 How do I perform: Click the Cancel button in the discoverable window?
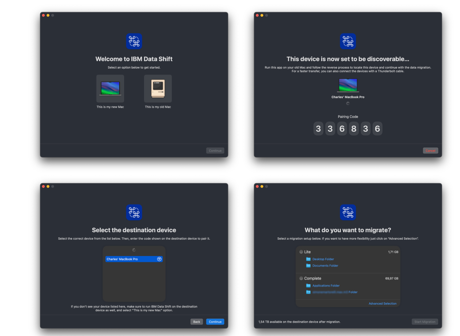coord(430,151)
